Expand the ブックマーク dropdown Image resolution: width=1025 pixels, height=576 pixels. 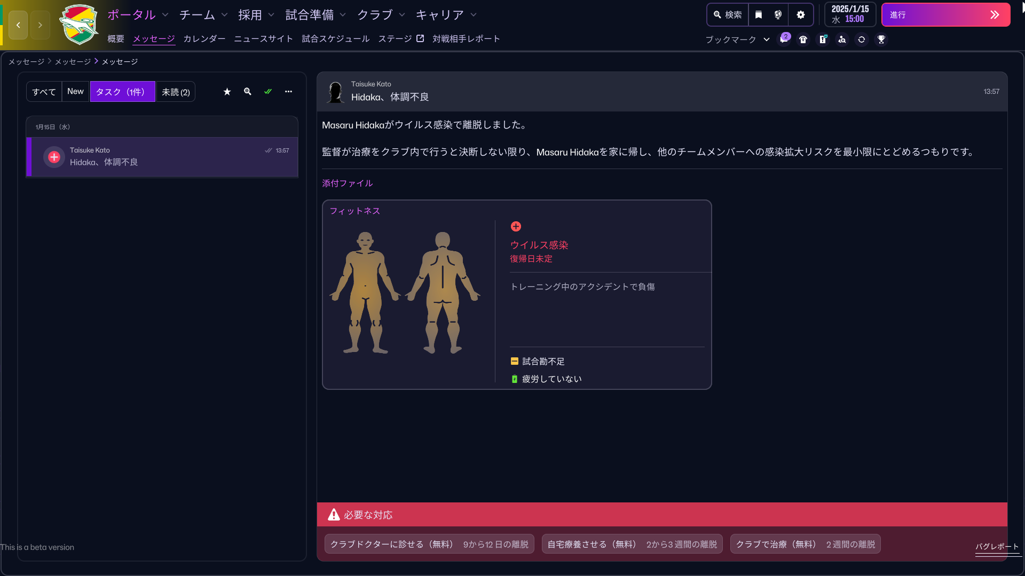[x=738, y=39]
